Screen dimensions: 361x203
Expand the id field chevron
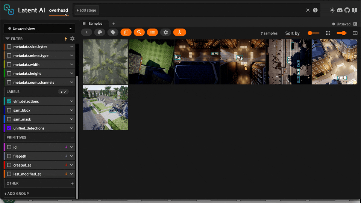pos(71,147)
